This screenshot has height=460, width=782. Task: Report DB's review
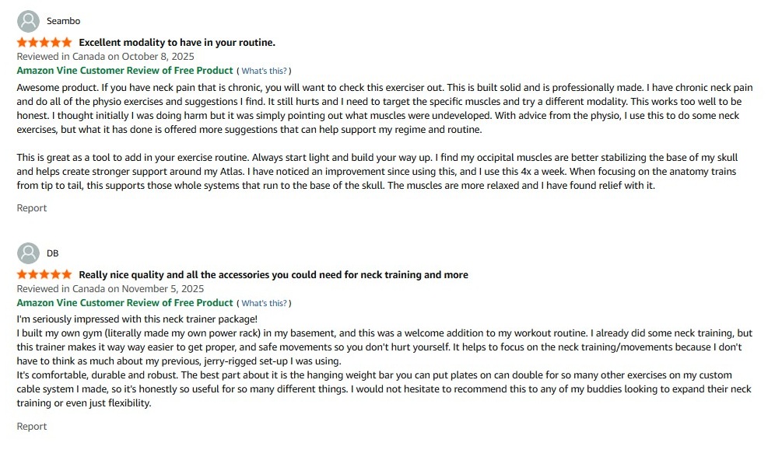pyautogui.click(x=32, y=427)
